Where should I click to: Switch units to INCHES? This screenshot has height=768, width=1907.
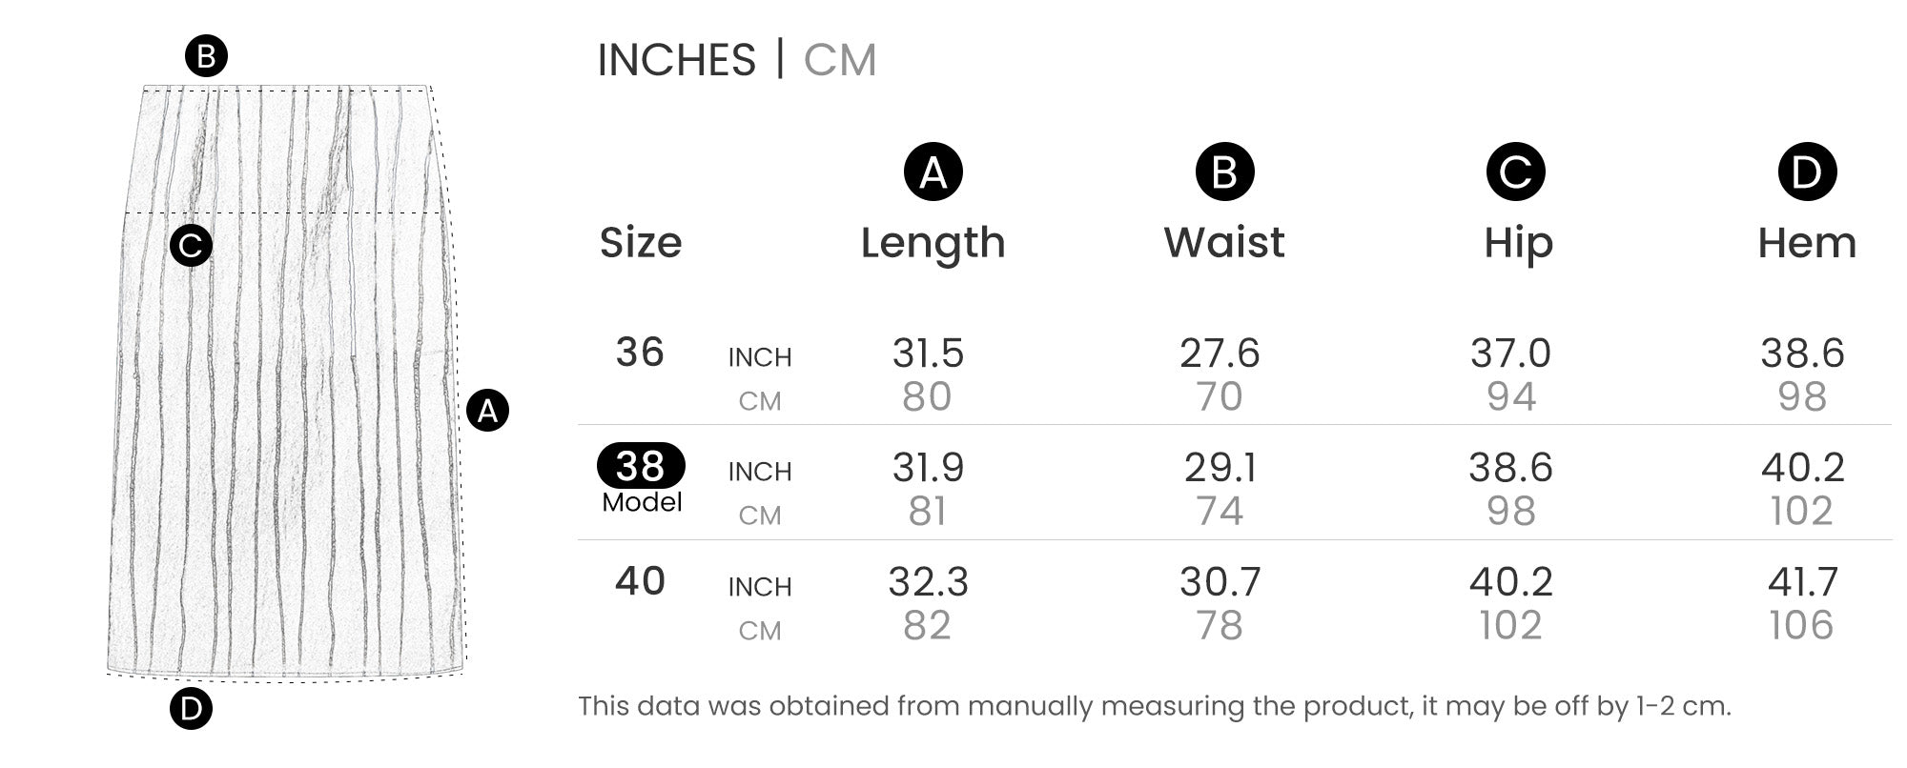[x=676, y=60]
